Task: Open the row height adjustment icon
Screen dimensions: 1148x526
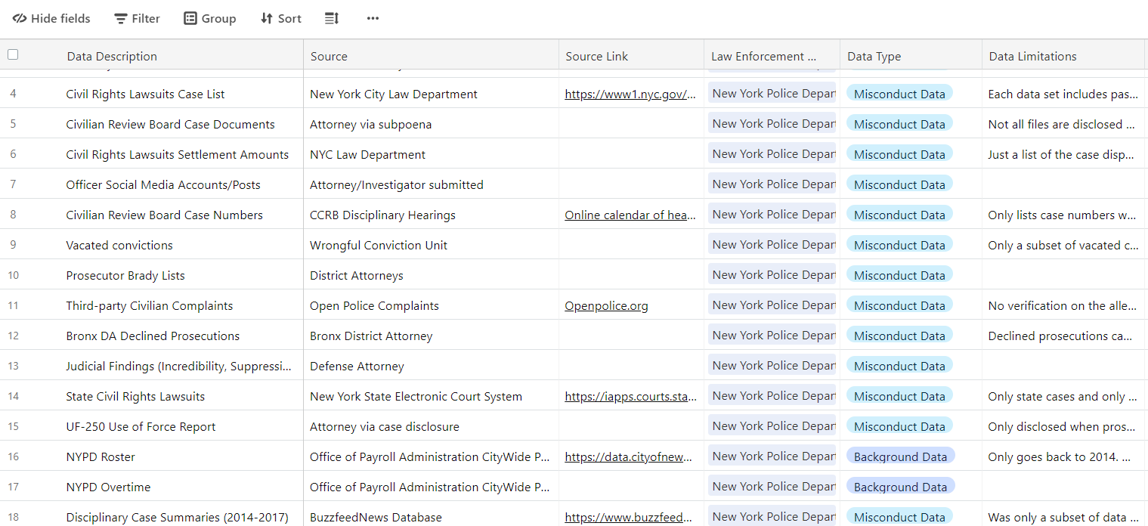Action: click(x=331, y=18)
